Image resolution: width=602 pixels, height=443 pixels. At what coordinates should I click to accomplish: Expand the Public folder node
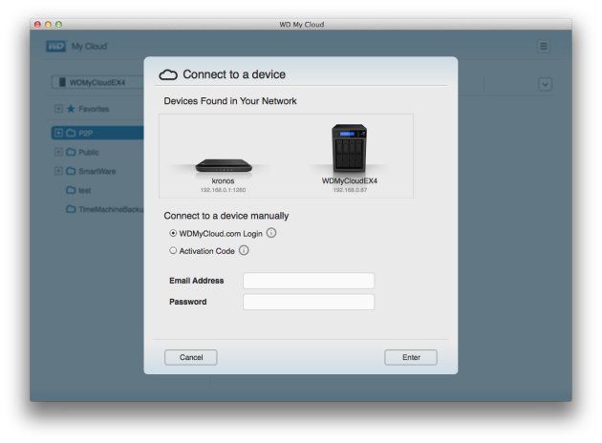pos(58,152)
